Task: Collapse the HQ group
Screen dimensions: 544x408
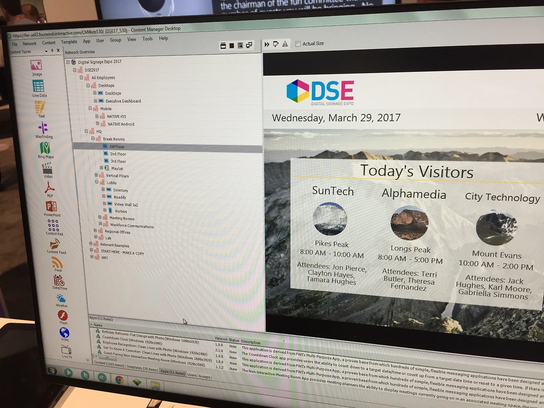Action: 86,131
